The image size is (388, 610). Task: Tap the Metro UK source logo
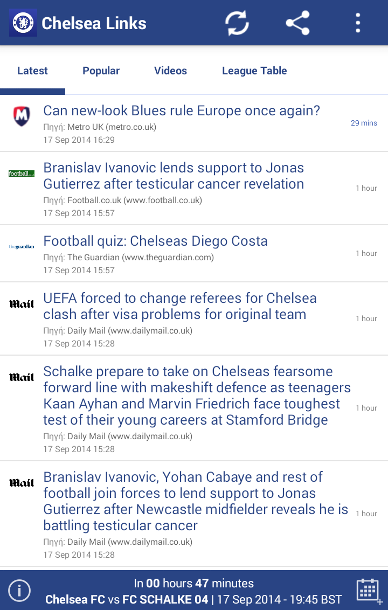(x=22, y=116)
